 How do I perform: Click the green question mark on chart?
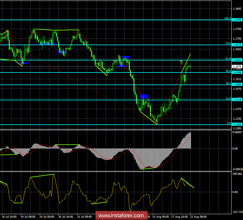181,62
